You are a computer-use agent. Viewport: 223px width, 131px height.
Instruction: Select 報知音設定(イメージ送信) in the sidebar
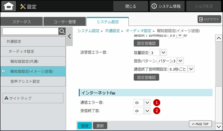coord(33,71)
